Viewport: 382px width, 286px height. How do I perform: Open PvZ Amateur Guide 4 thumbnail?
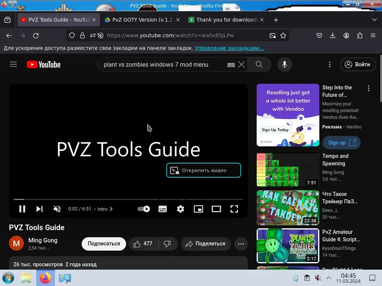[x=288, y=246]
